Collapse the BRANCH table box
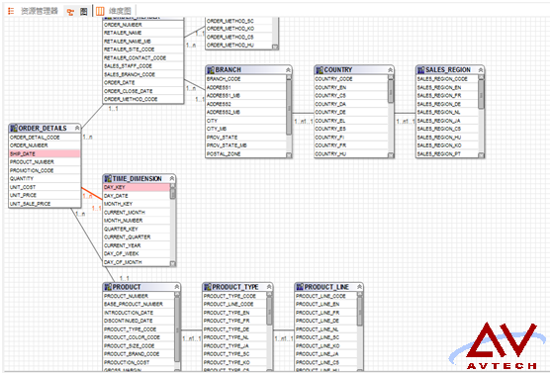552x375 pixels. (x=288, y=70)
